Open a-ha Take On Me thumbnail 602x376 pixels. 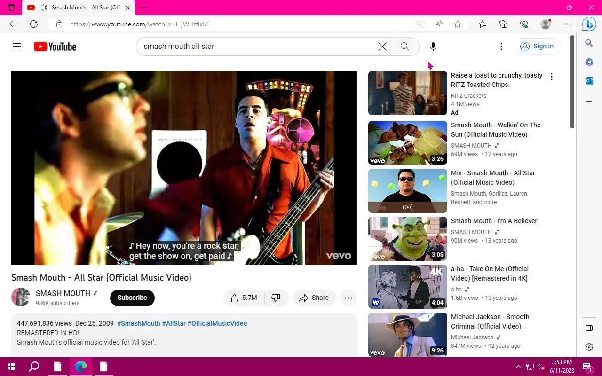coord(408,287)
